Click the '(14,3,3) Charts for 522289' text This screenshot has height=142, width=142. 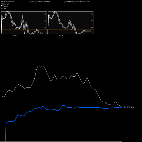pos(39,2)
